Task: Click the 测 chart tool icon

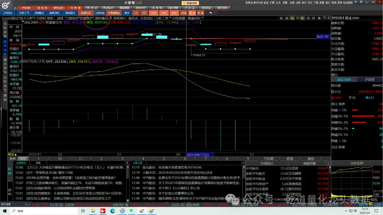Action: (287, 18)
